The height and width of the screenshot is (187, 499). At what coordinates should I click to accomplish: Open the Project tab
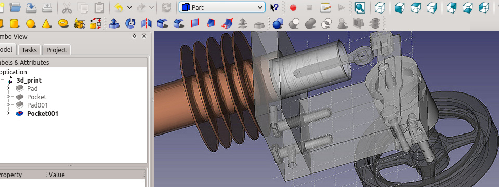click(56, 50)
